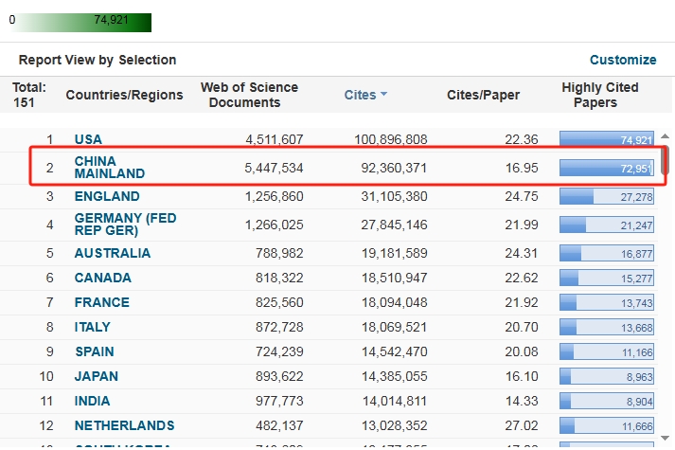This screenshot has height=450, width=675.
Task: Select FRANCE in the countries list
Action: (x=101, y=302)
